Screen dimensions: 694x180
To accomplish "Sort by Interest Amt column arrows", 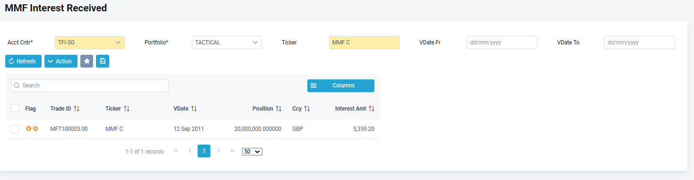I will [372, 109].
